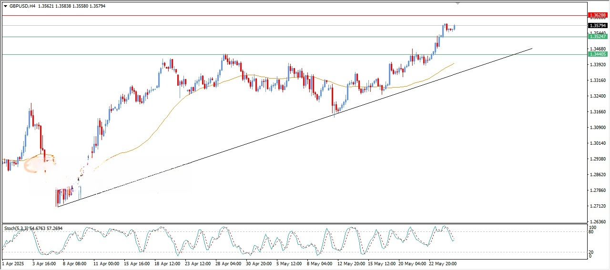Click the grey chart shift triangle marker

tap(457, 3)
